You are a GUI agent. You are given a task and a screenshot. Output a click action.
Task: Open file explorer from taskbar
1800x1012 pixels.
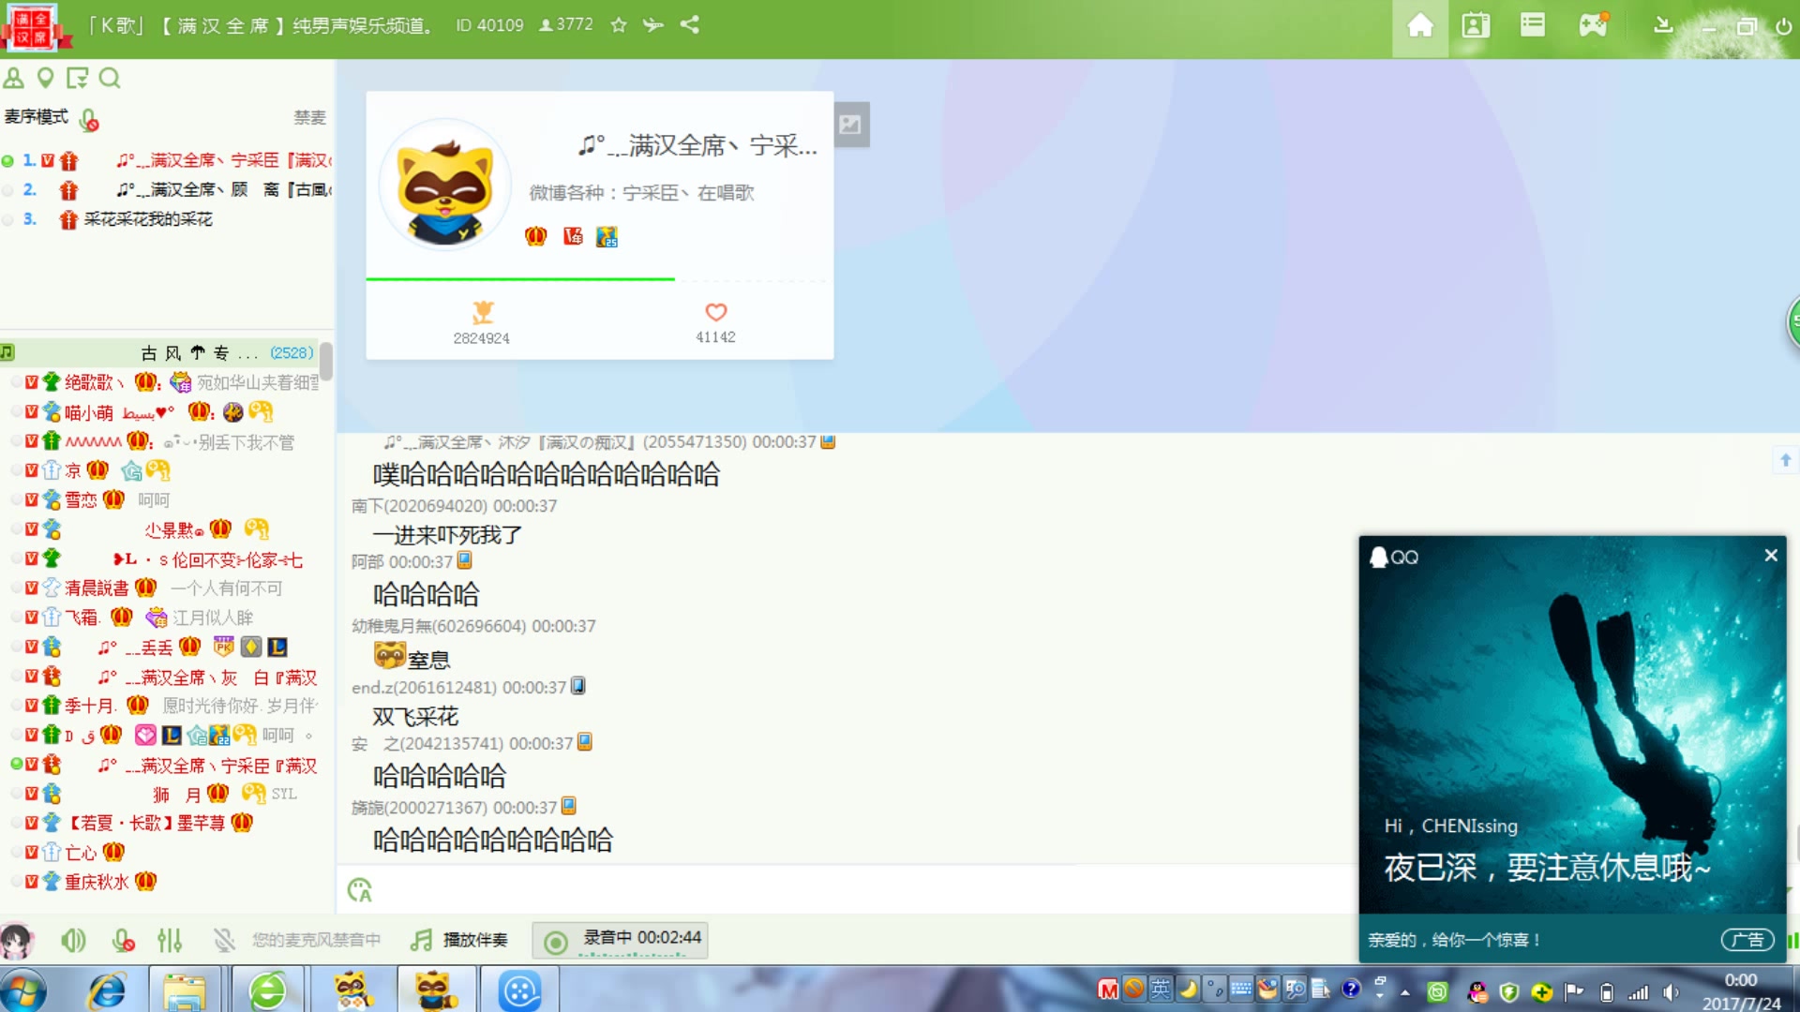[185, 990]
